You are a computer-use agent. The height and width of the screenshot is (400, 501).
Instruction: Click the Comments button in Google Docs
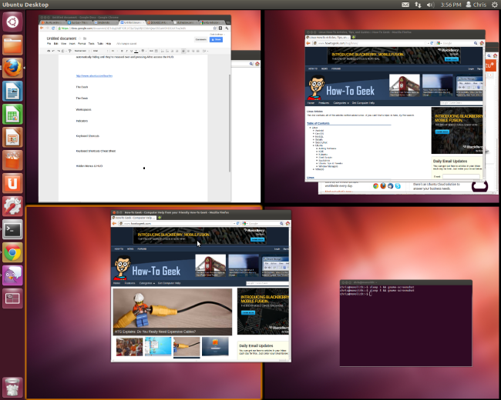tap(201, 39)
